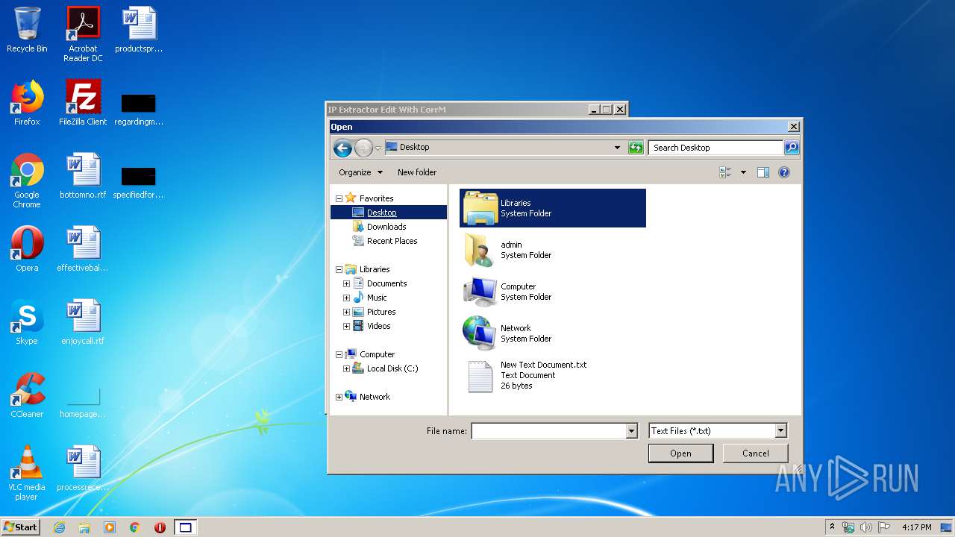Click the Start button

(x=20, y=527)
